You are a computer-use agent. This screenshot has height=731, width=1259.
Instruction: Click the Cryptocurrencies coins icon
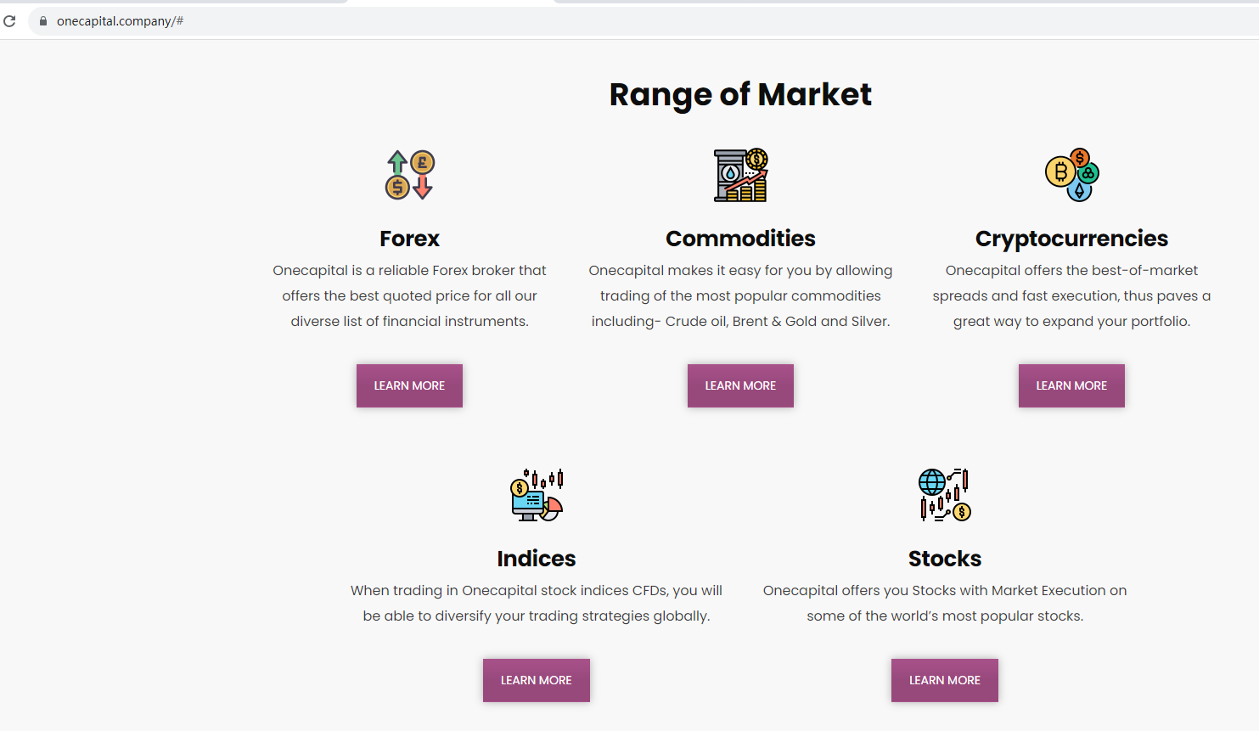pos(1071,175)
